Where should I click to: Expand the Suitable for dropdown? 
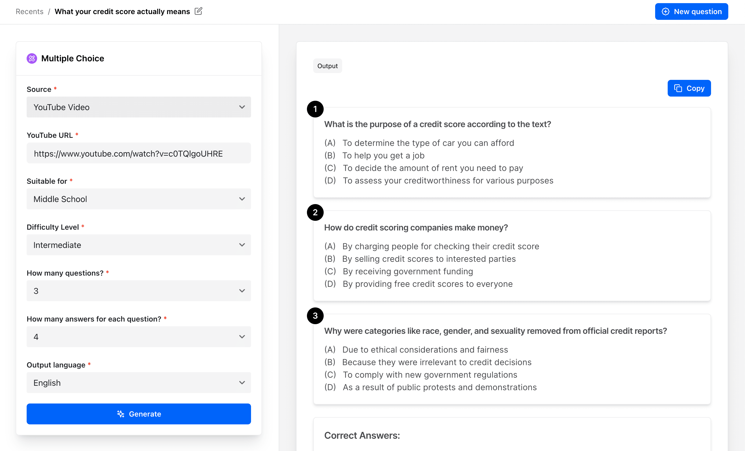[x=139, y=199]
